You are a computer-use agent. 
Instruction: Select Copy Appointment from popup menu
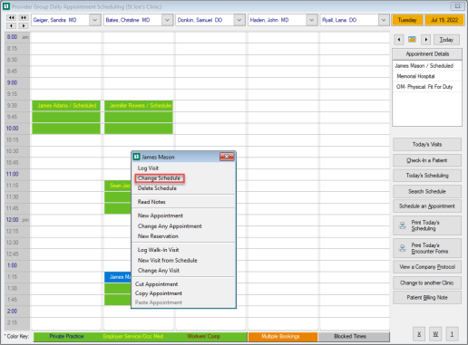159,293
